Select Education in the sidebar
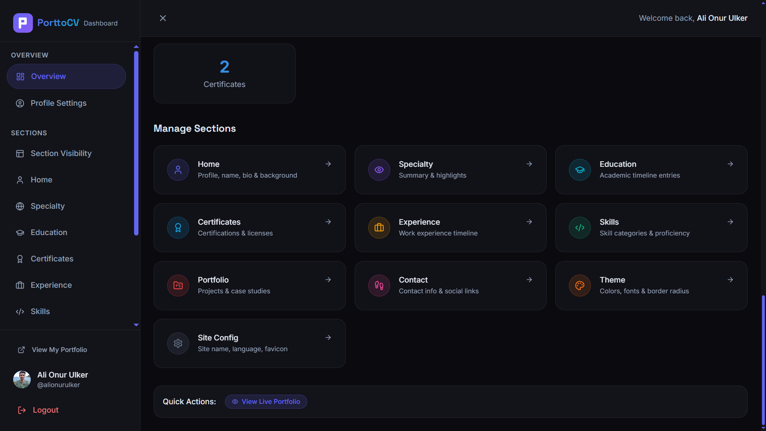766x431 pixels. (x=66, y=232)
